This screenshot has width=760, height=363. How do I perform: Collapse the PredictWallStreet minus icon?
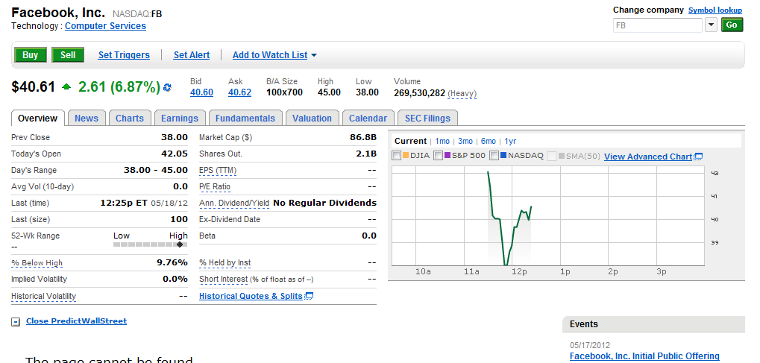click(16, 322)
